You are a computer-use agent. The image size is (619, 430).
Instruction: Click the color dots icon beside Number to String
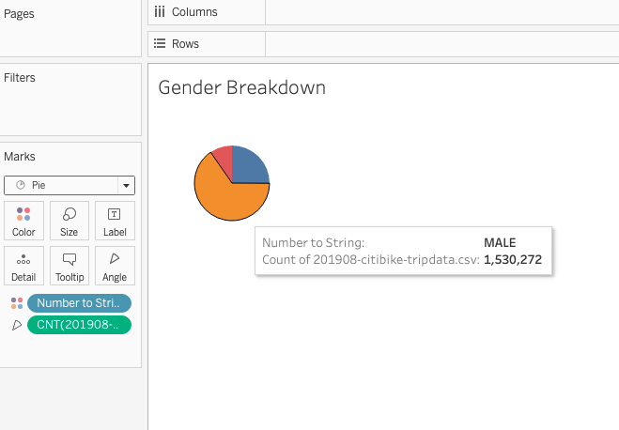[x=17, y=303]
